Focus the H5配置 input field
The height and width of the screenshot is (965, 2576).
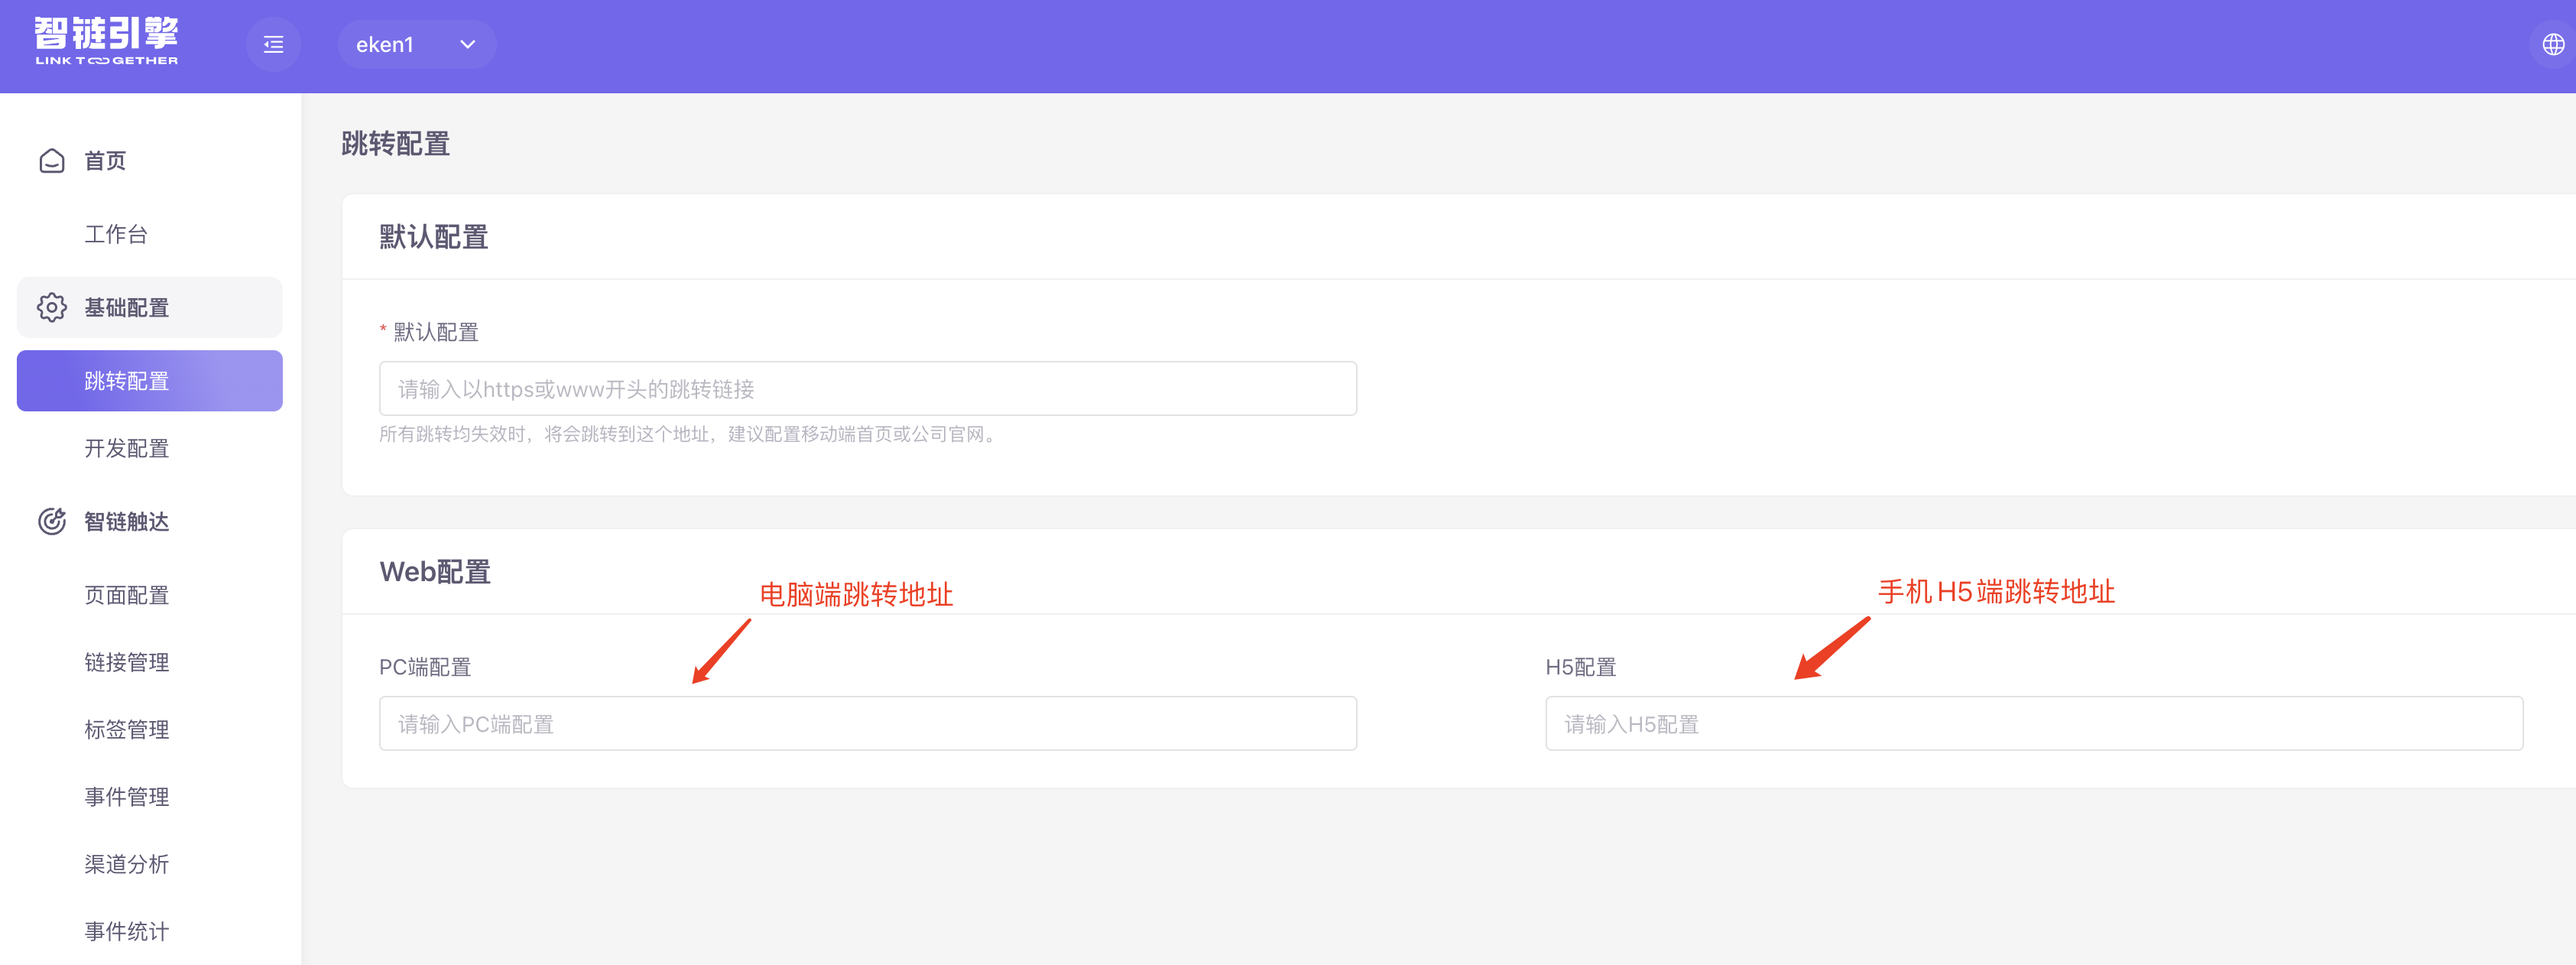coord(2033,723)
